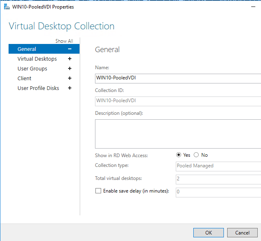Click the save delay minutes field
Screen dimensions: 261x241
[x=218, y=191]
